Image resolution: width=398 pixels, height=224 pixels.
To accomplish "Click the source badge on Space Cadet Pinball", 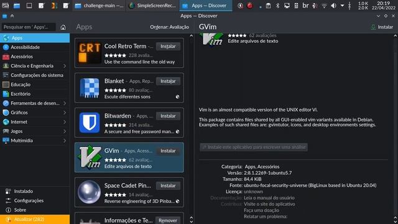I will coord(177,202).
